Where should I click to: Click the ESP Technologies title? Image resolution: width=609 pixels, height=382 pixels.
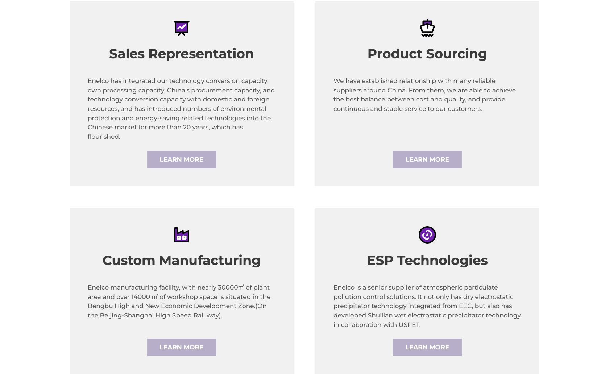point(427,261)
